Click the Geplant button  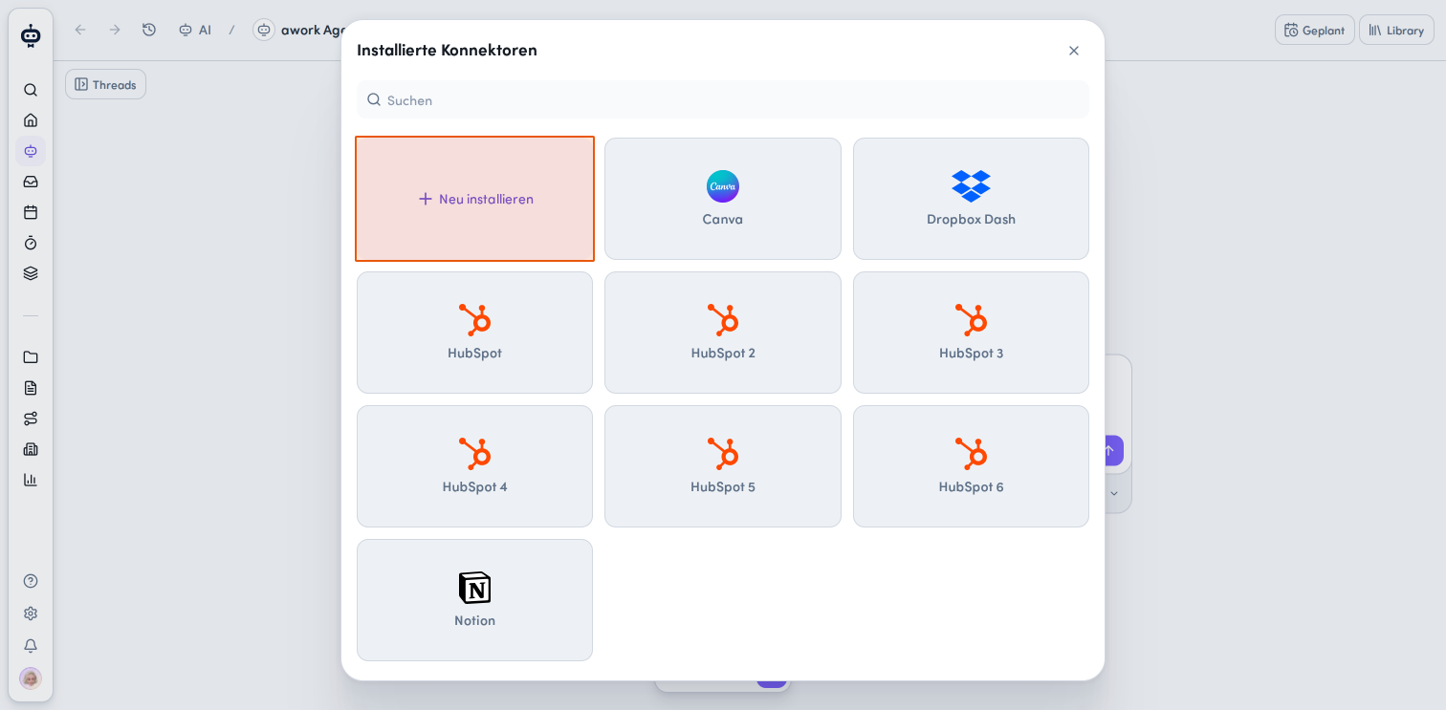click(x=1314, y=30)
